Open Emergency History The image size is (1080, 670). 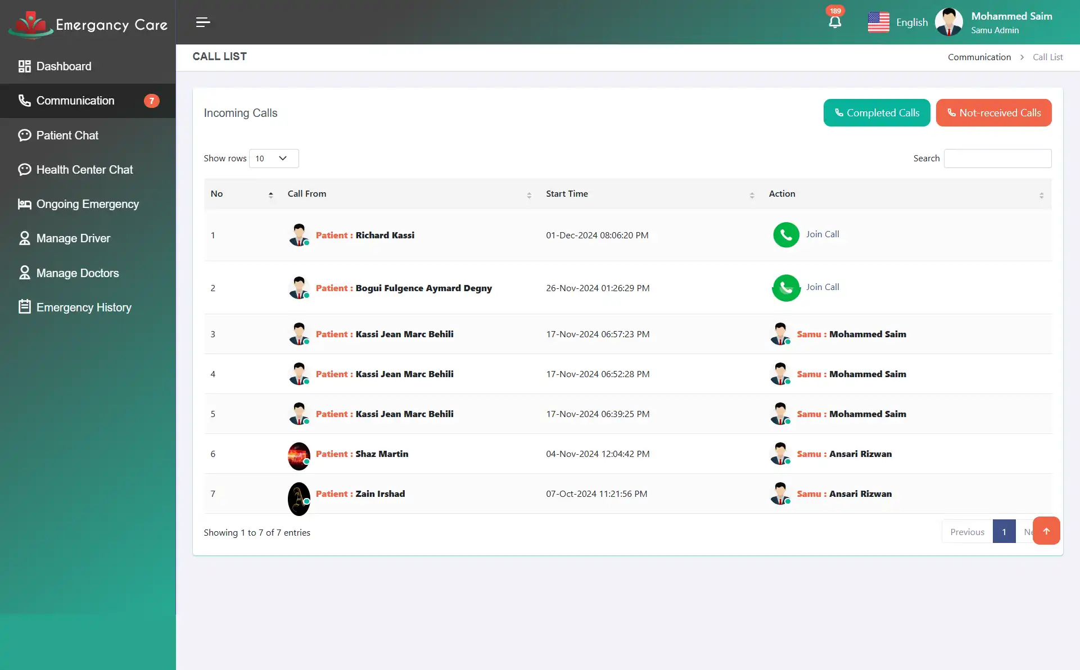[83, 307]
